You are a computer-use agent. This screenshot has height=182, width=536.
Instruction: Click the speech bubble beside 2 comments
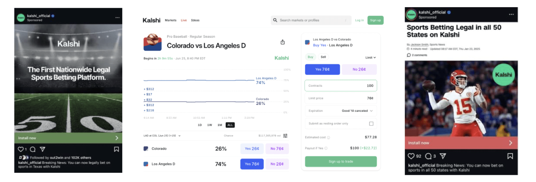point(409,55)
